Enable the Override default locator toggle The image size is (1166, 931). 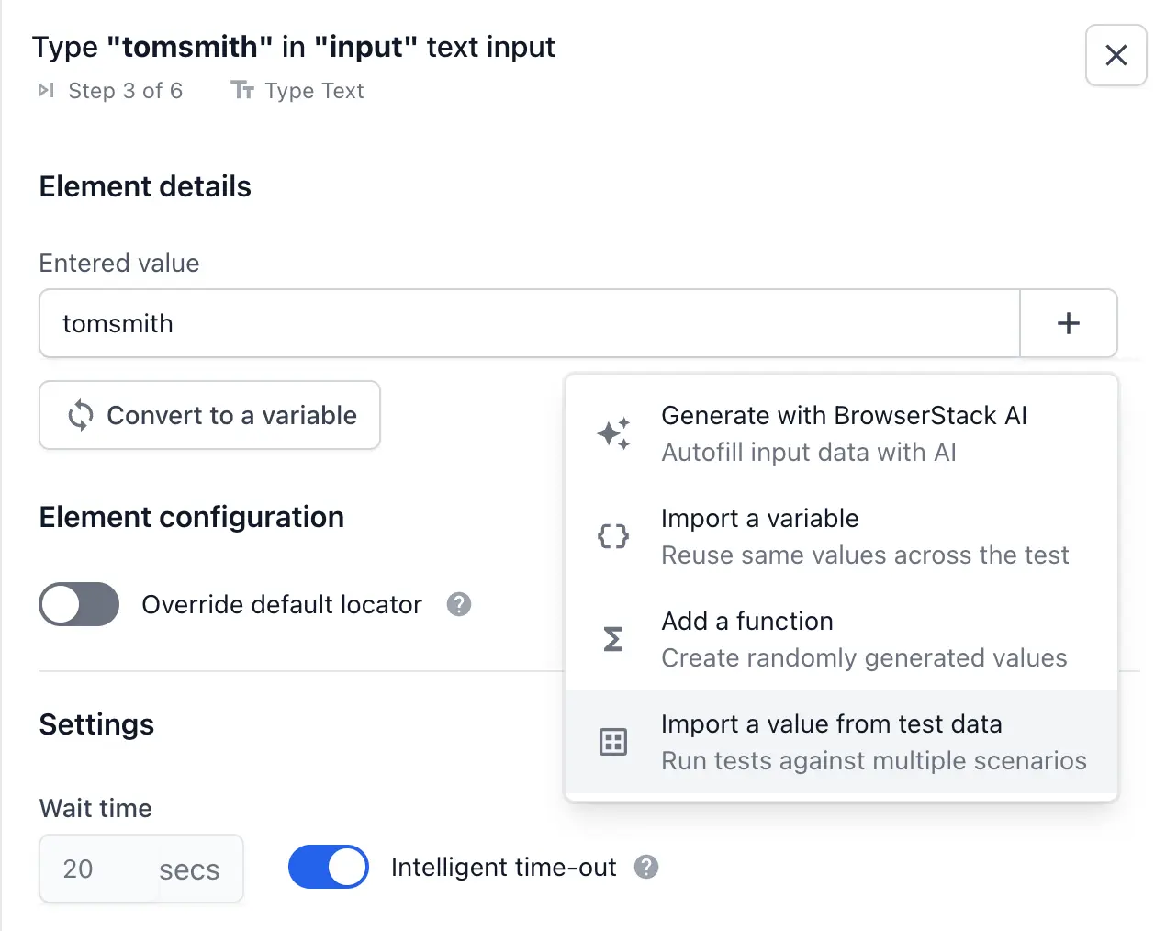point(79,604)
